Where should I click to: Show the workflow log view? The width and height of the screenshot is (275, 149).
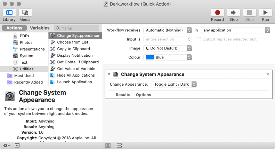pos(108,146)
